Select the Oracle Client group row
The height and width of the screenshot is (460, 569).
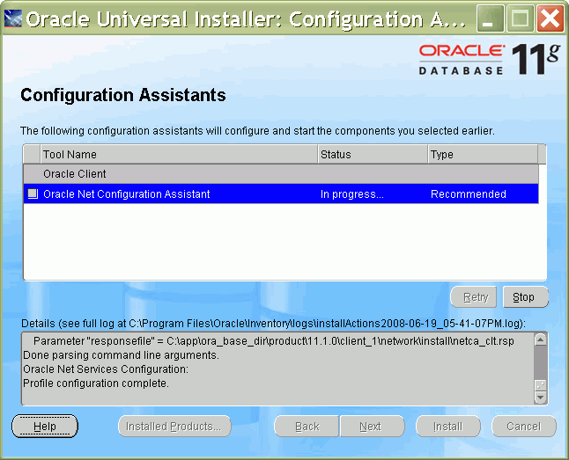281,174
